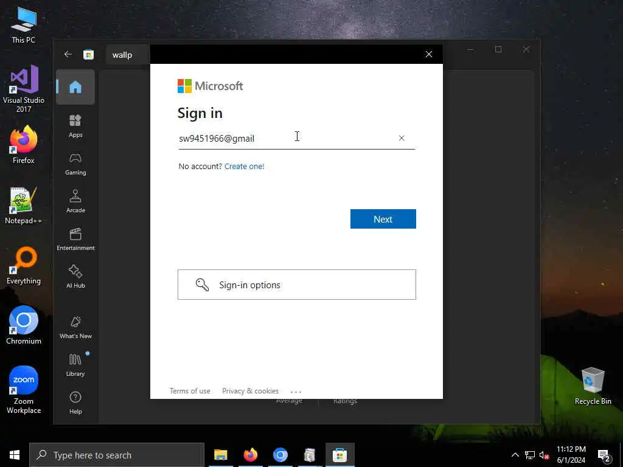Select Visual Studio 2017 desktop shortcut
The height and width of the screenshot is (467, 623).
24,89
